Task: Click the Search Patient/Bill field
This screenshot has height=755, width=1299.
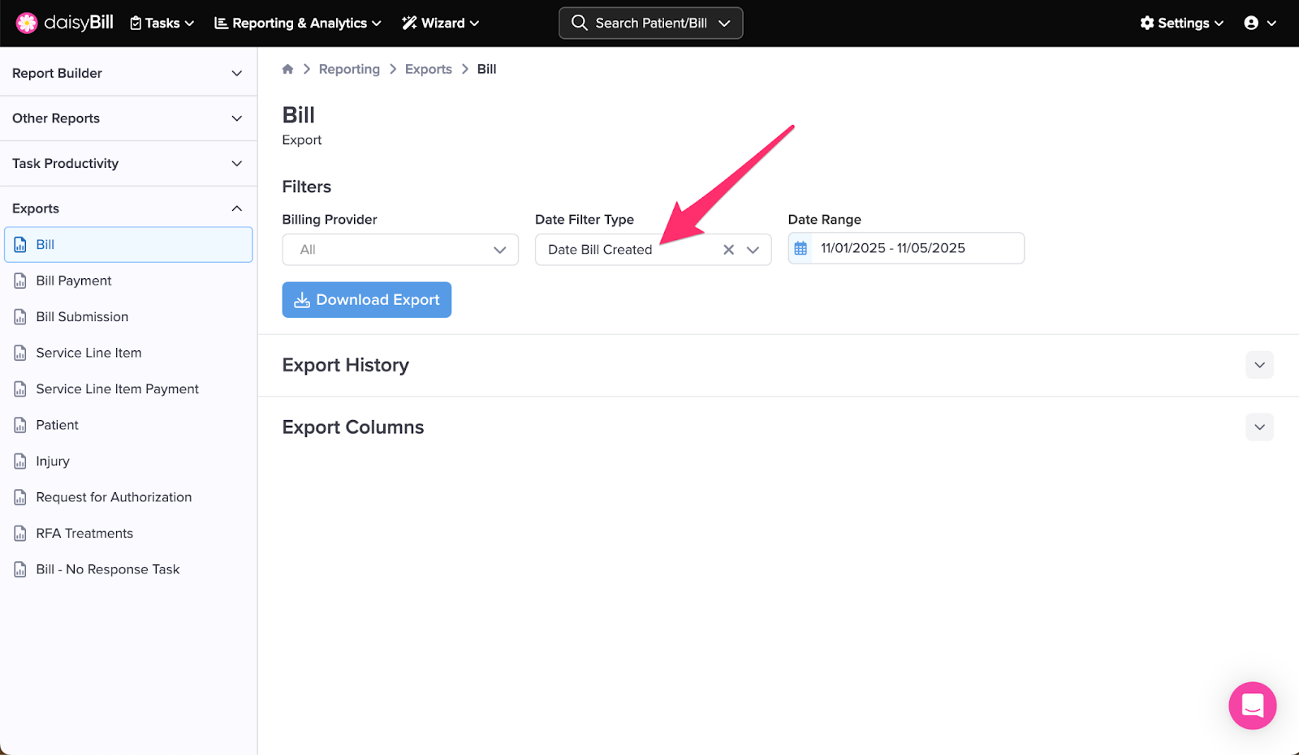Action: [x=650, y=23]
